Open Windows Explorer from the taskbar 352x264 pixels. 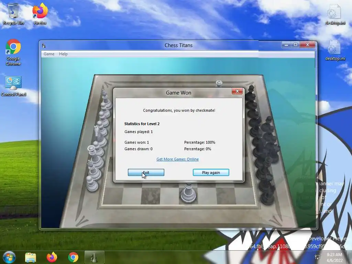point(31,257)
